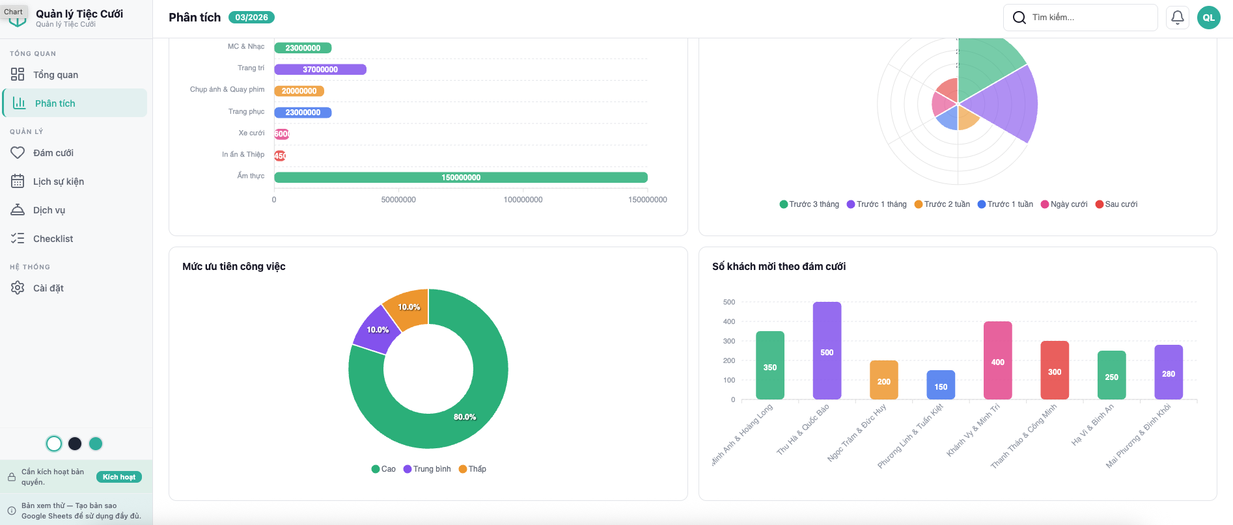This screenshot has width=1233, height=525.
Task: Go to the Checklist menu item
Action: coord(53,239)
